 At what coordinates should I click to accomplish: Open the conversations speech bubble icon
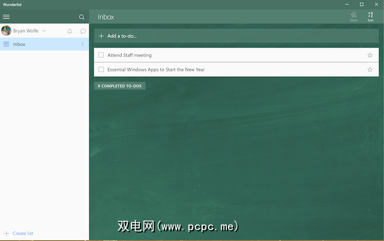click(x=83, y=31)
